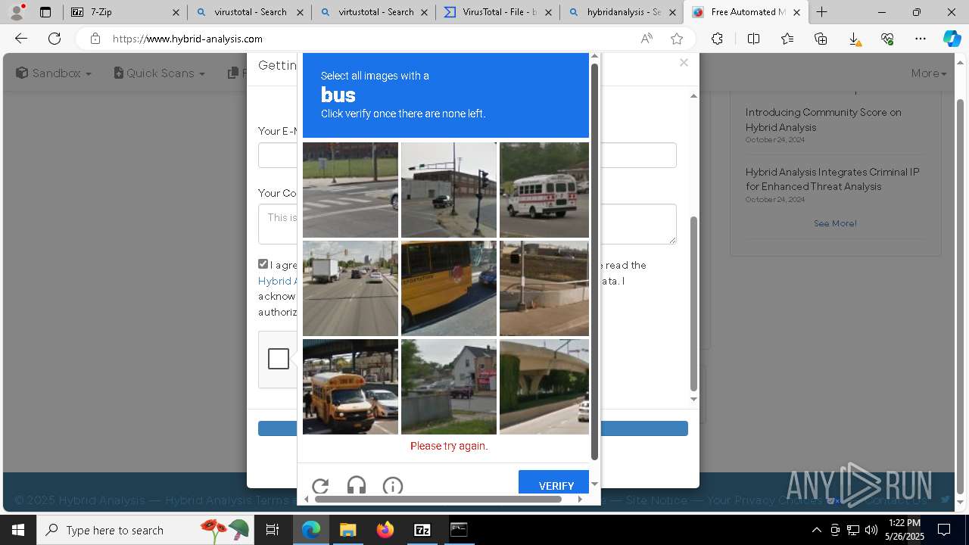The image size is (969, 545).
Task: Open the Browser essentials icon
Action: 887,39
